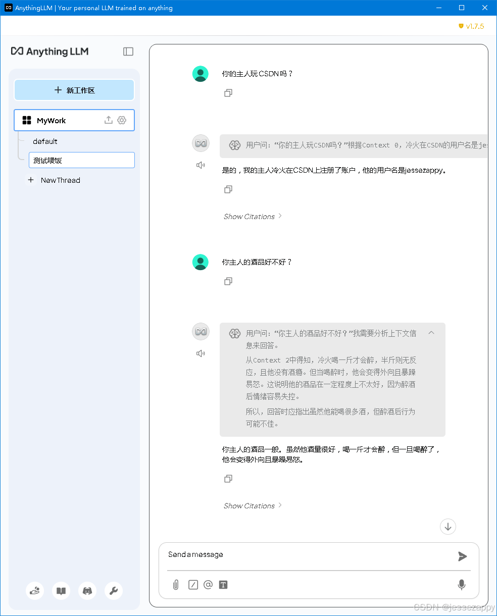497x616 pixels.
Task: Click the user avatar beside 酒品 question
Action: [x=201, y=262]
